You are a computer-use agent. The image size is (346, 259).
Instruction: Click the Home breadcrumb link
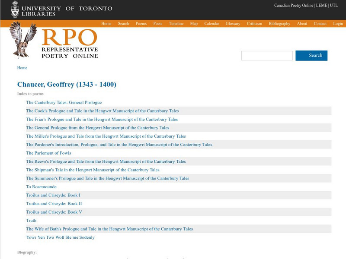click(x=22, y=68)
